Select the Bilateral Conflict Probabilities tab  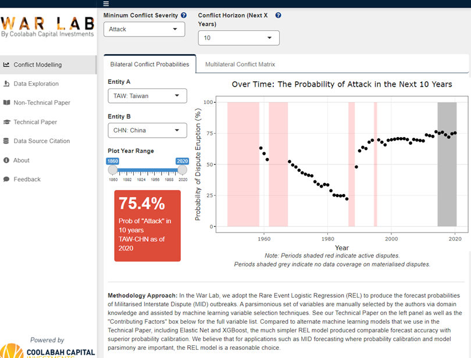[149, 65]
